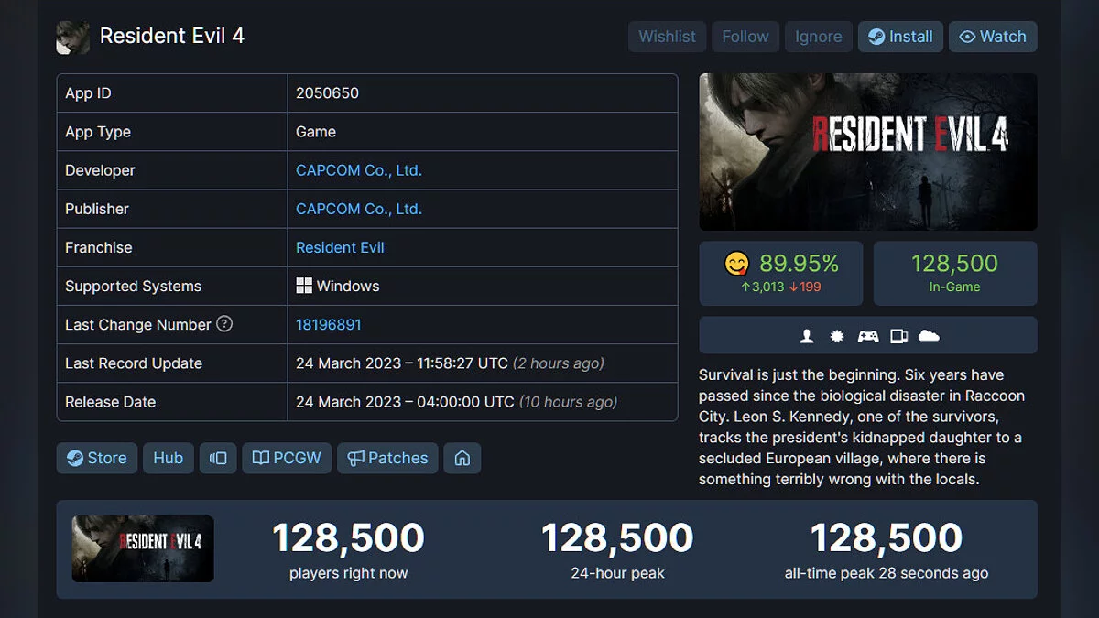The image size is (1099, 618).
Task: Click the controller support gamepad icon
Action: [867, 336]
